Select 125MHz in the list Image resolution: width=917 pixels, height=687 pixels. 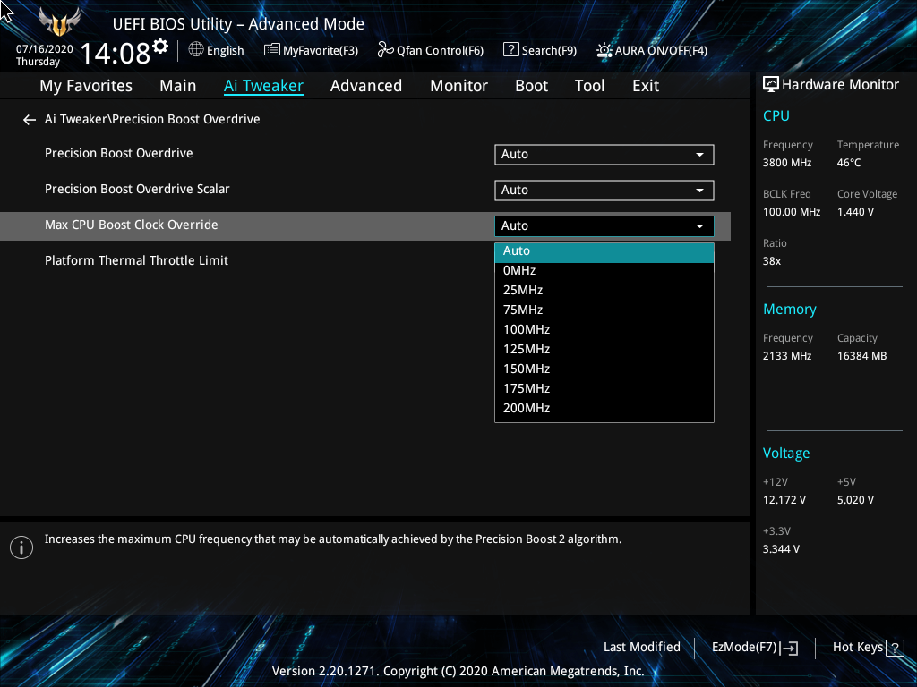pos(604,350)
